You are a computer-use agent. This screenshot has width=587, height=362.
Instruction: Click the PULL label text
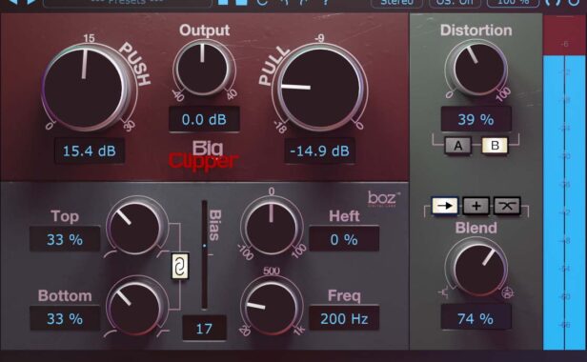tap(273, 66)
